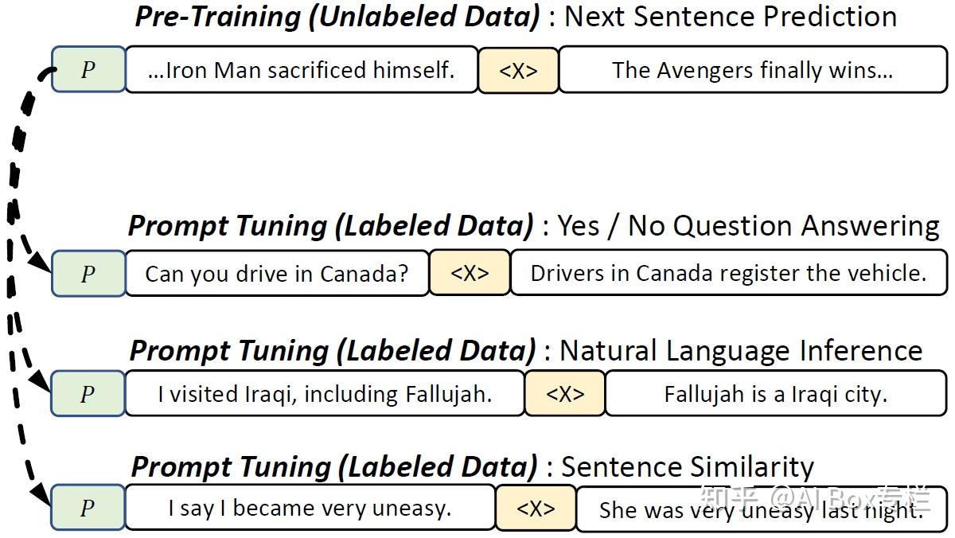The width and height of the screenshot is (955, 538).
Task: Click the "Pre-Training (Unlabeled Data)" heading
Action: (339, 18)
